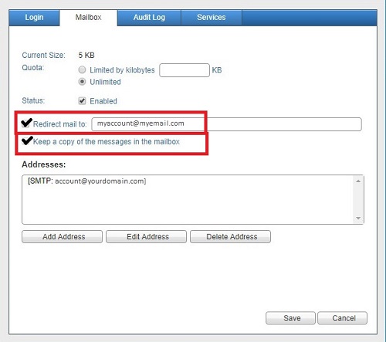Cancel the mailbox changes
386x342 pixels.
click(x=343, y=318)
